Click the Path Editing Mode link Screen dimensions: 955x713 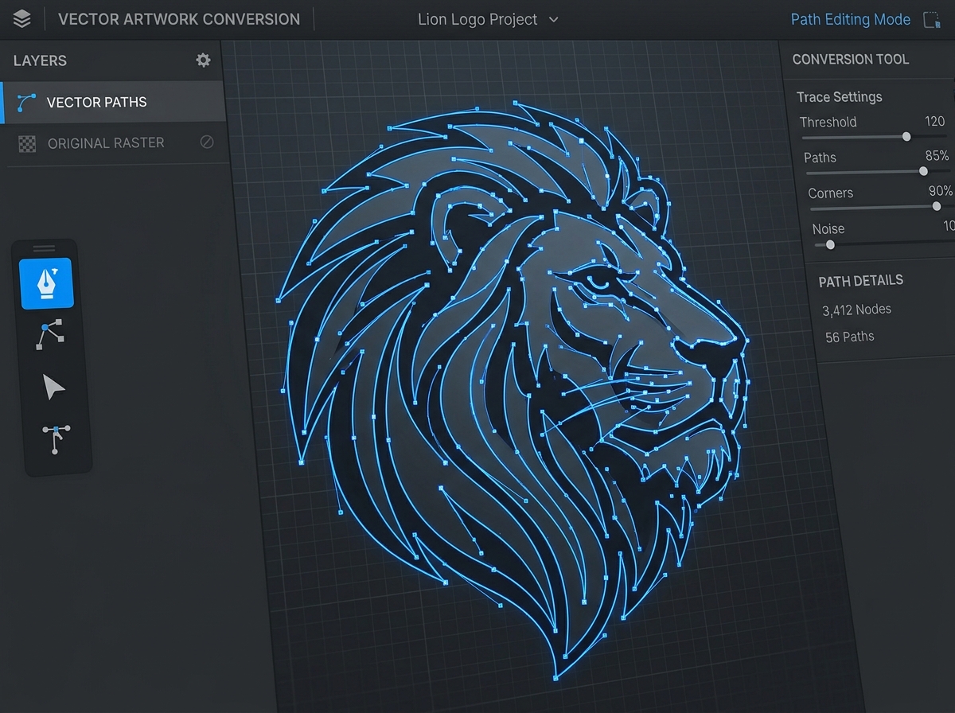(x=851, y=20)
